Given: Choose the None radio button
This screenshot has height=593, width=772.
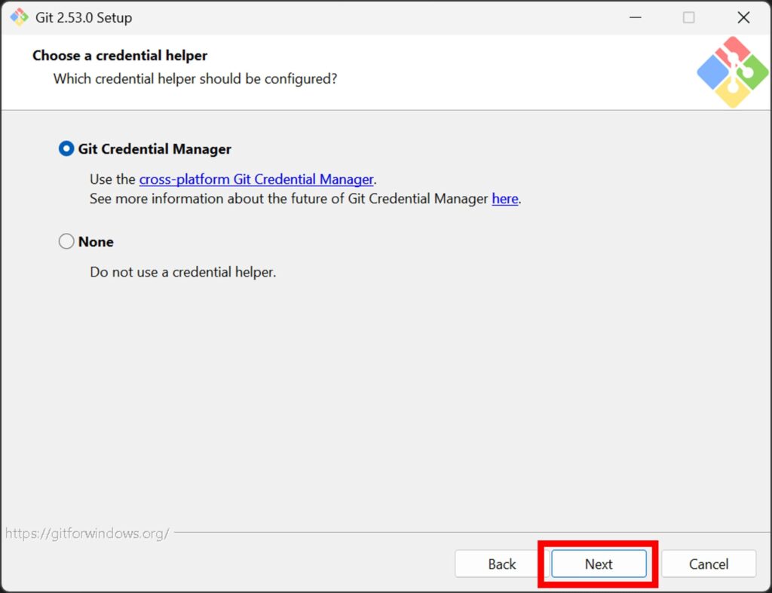Looking at the screenshot, I should [x=66, y=242].
